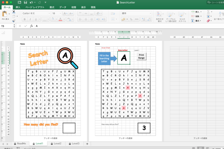The image size is (224, 149).
Task: Open the font size dropdown showing 18
Action: tap(60, 13)
